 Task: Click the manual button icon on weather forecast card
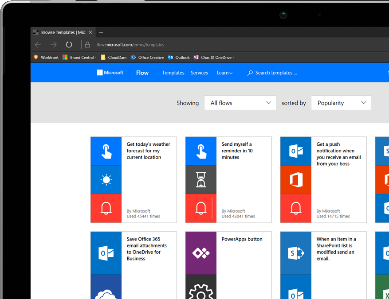106,151
